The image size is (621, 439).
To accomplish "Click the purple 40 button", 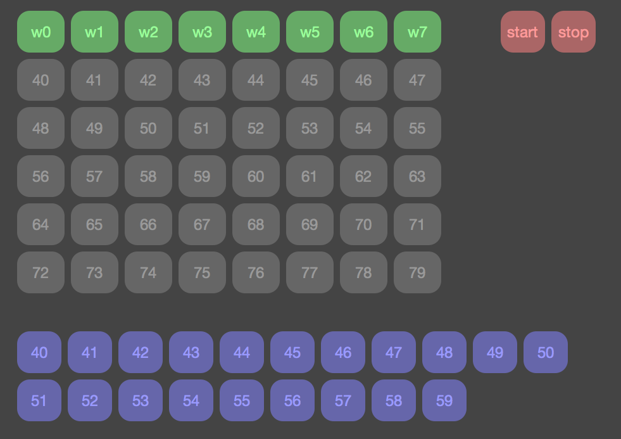I will coord(39,352).
